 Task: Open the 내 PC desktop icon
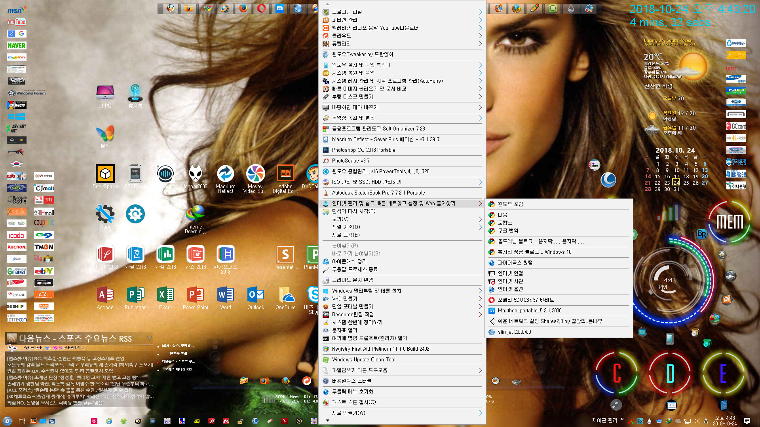[105, 96]
